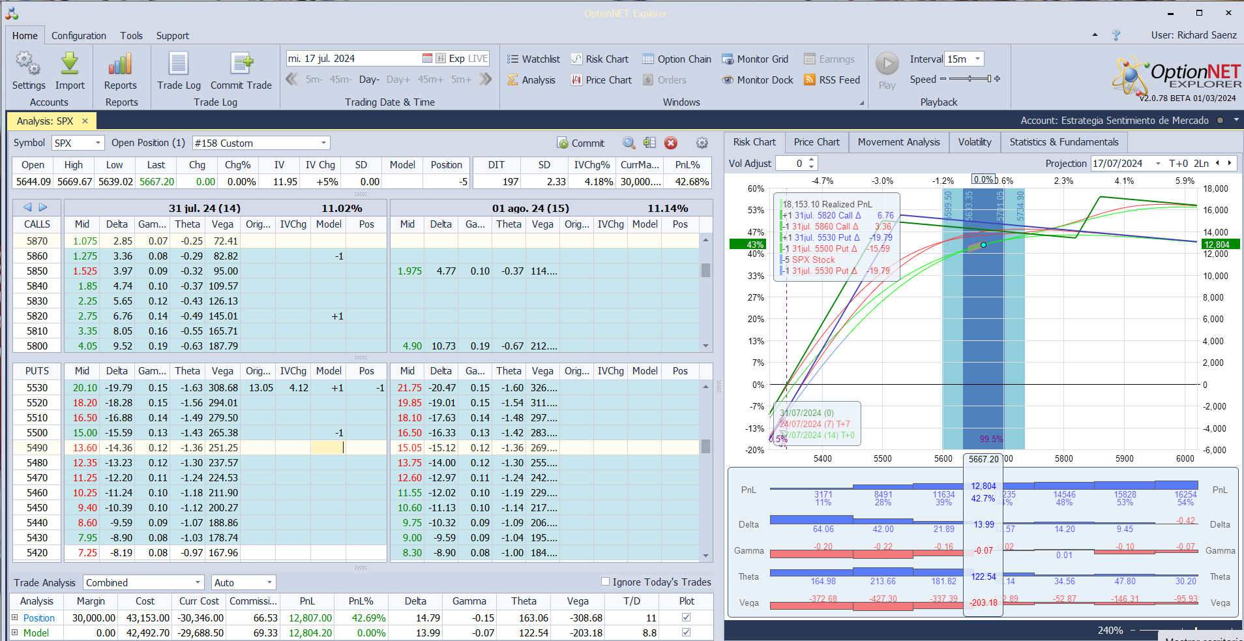
Task: Expand the Position row in Trade Analysis
Action: coord(14,617)
